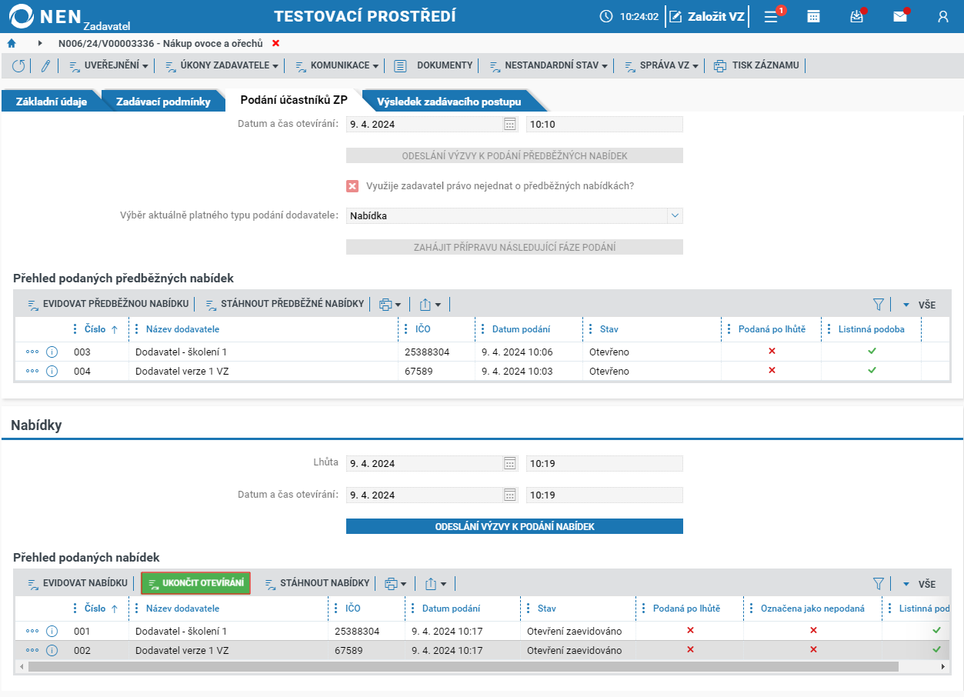Click filter icon in Přehled podaných nabídek table
Image resolution: width=964 pixels, height=697 pixels.
tap(879, 584)
